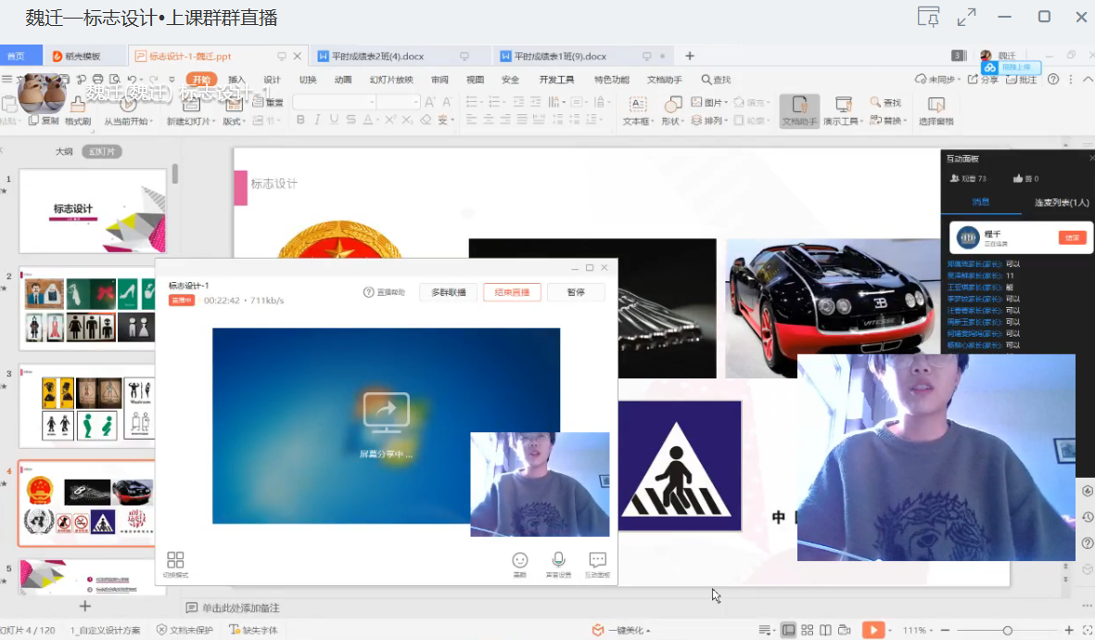1095x640 pixels.
Task: Start slideshow with orange play icon
Action: coord(872,630)
